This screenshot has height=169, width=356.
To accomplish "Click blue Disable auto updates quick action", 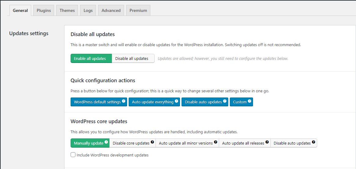I will 205,102.
